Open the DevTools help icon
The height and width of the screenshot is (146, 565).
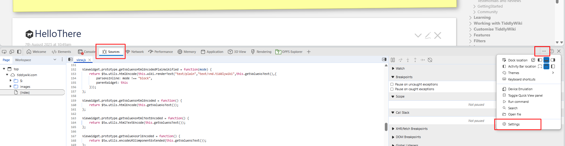tap(552, 51)
